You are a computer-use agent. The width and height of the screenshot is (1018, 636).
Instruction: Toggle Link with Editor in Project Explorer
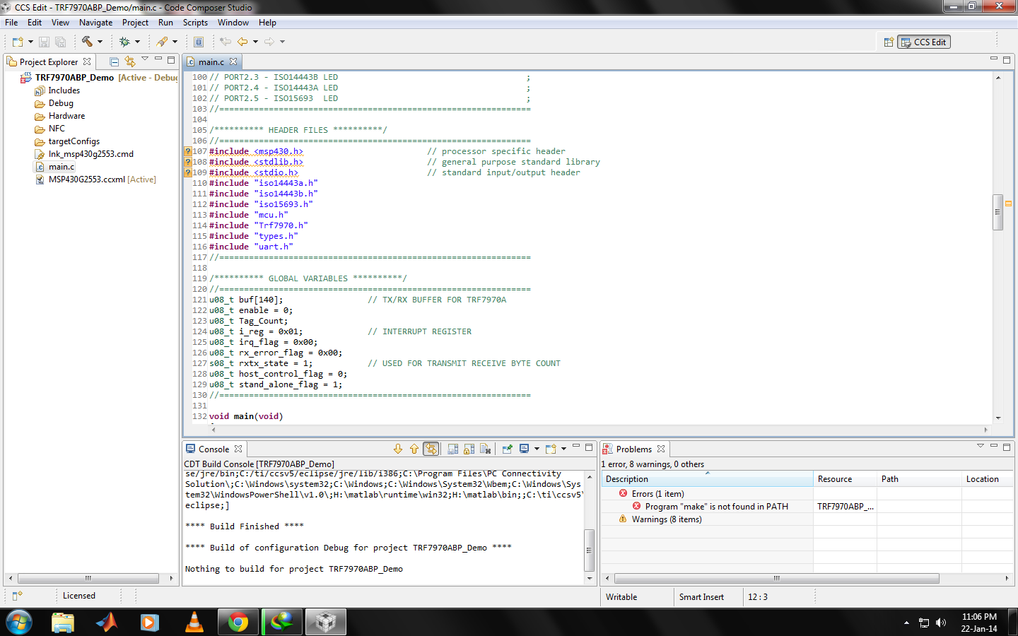(x=129, y=62)
